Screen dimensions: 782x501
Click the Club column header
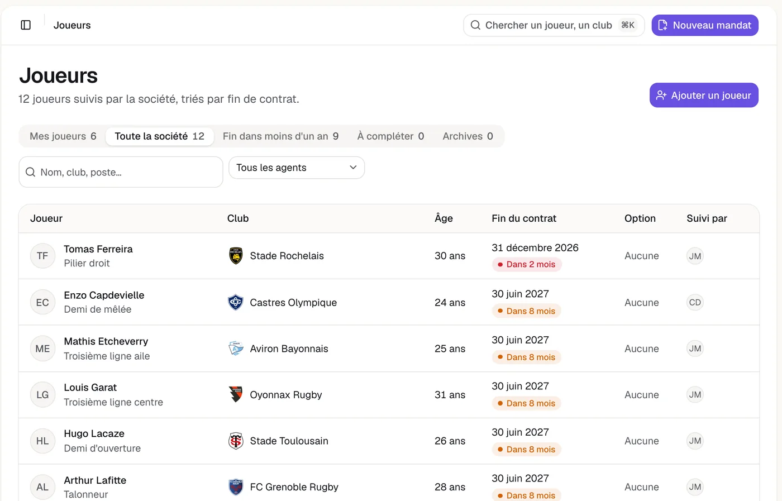pyautogui.click(x=238, y=218)
